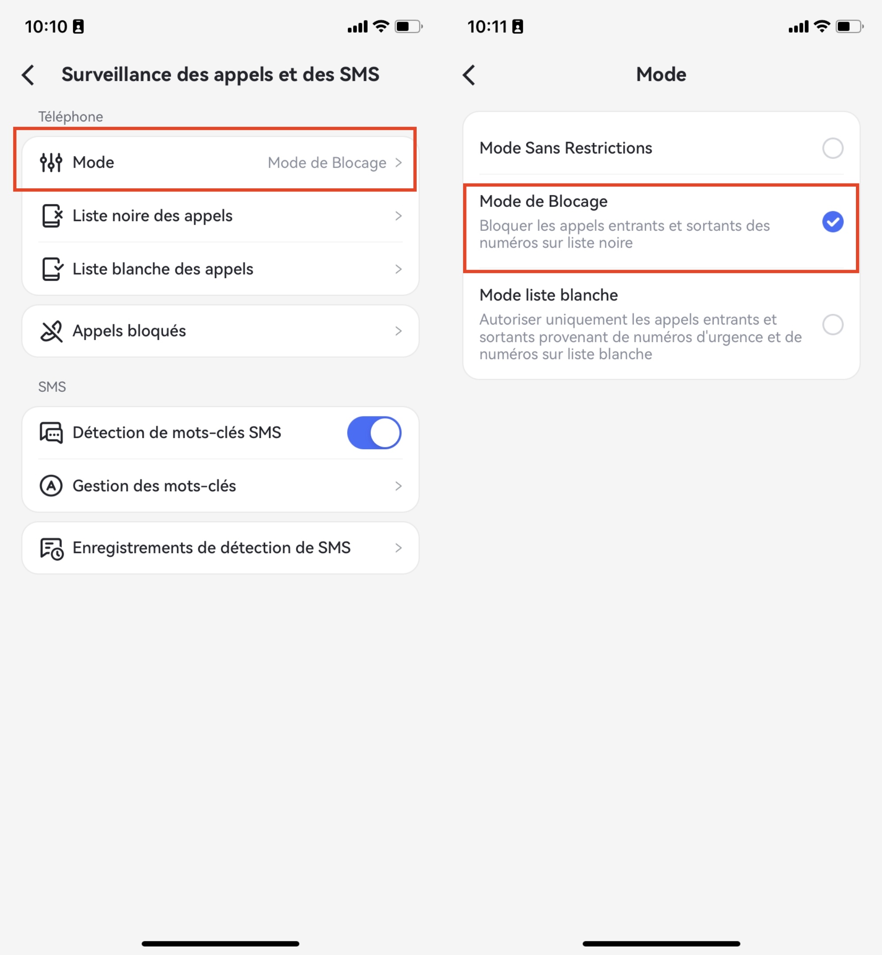Screen dimensions: 882x955
Task: Check the Mode de Blocage checkbox
Action: point(831,221)
